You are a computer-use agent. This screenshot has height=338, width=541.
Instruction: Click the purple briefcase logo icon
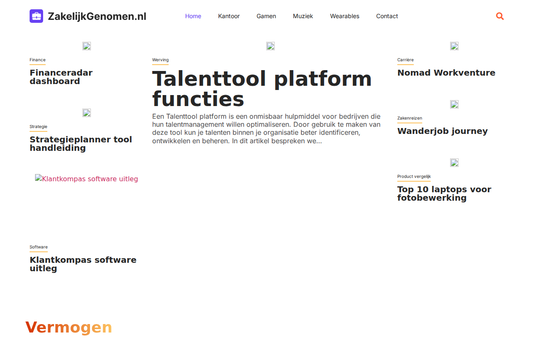(36, 16)
